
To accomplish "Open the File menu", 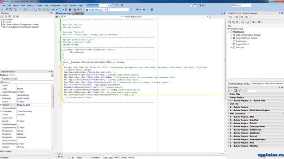I will click(4, 5).
